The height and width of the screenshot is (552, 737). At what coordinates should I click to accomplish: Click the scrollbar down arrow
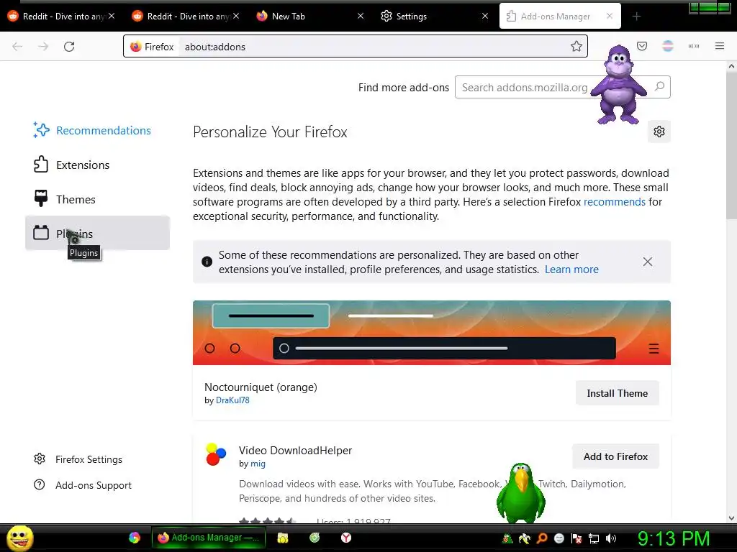click(x=731, y=518)
